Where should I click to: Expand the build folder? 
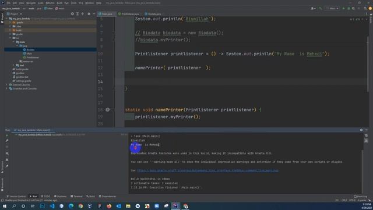(10, 30)
